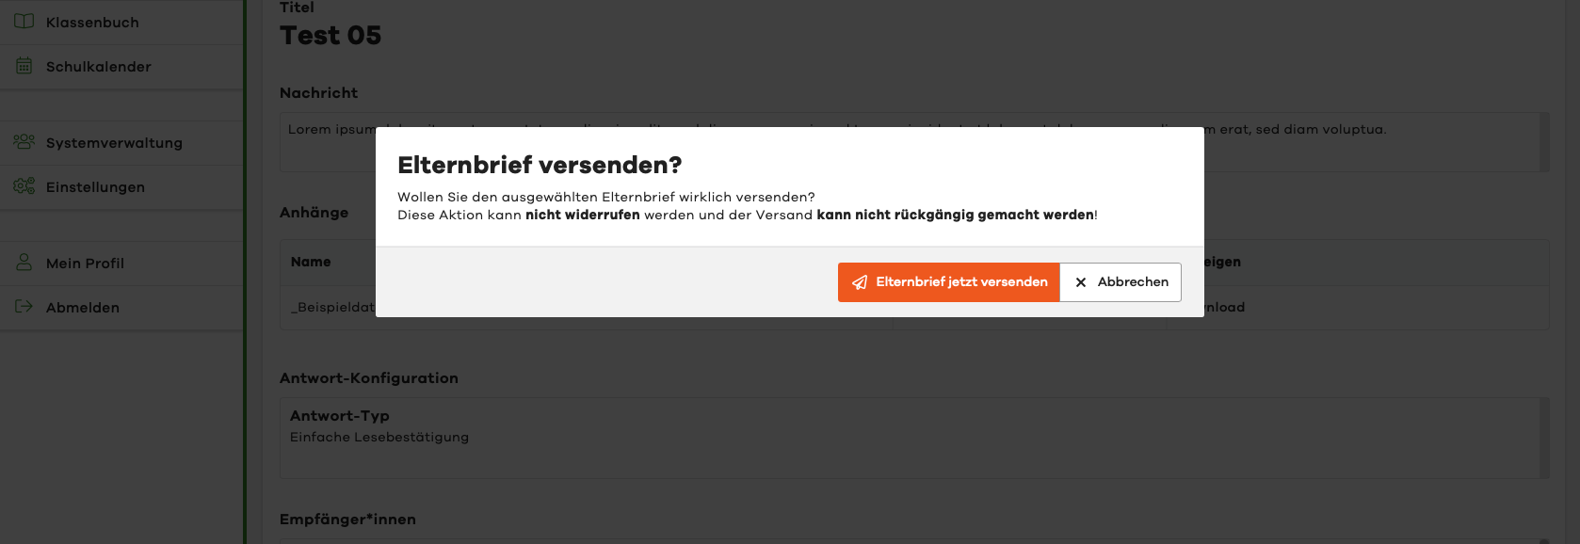Click the X icon beside Abbrechen
This screenshot has height=544, width=1580.
click(x=1081, y=282)
